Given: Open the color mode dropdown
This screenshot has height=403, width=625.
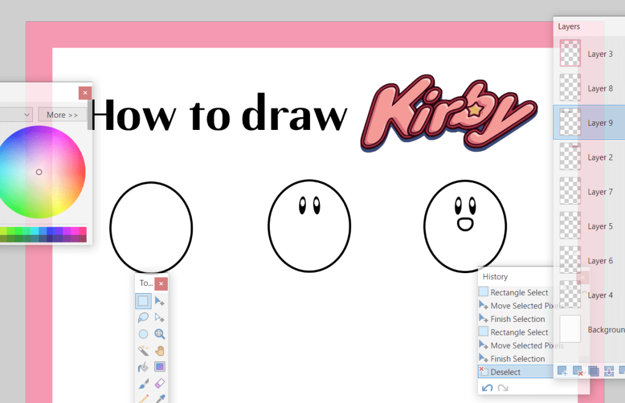Looking at the screenshot, I should tap(16, 115).
